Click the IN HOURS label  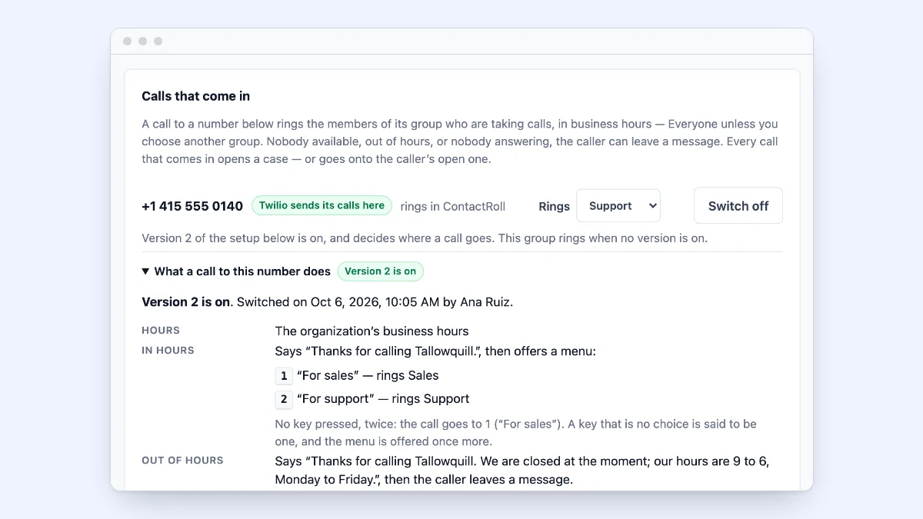coord(168,351)
